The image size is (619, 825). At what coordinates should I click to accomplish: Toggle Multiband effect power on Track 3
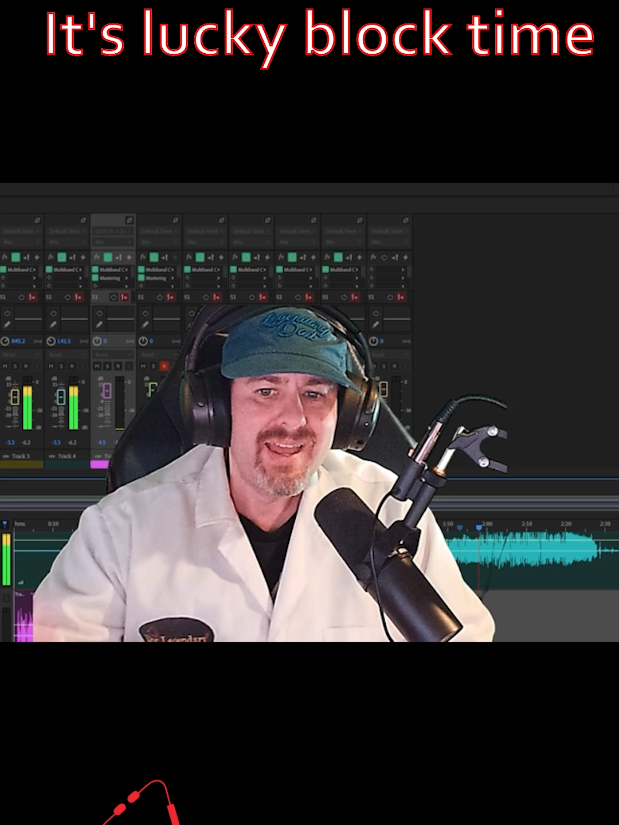coord(3,269)
